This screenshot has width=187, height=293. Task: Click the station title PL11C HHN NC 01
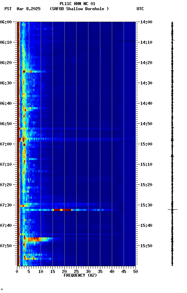[x=78, y=4]
